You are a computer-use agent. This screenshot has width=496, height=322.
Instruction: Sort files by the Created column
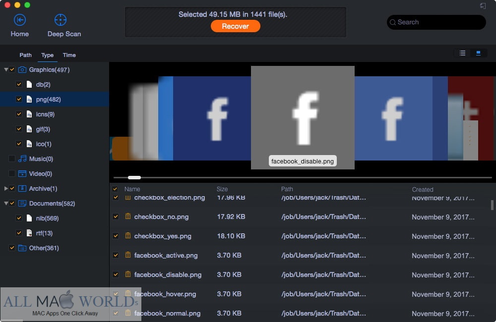(423, 189)
